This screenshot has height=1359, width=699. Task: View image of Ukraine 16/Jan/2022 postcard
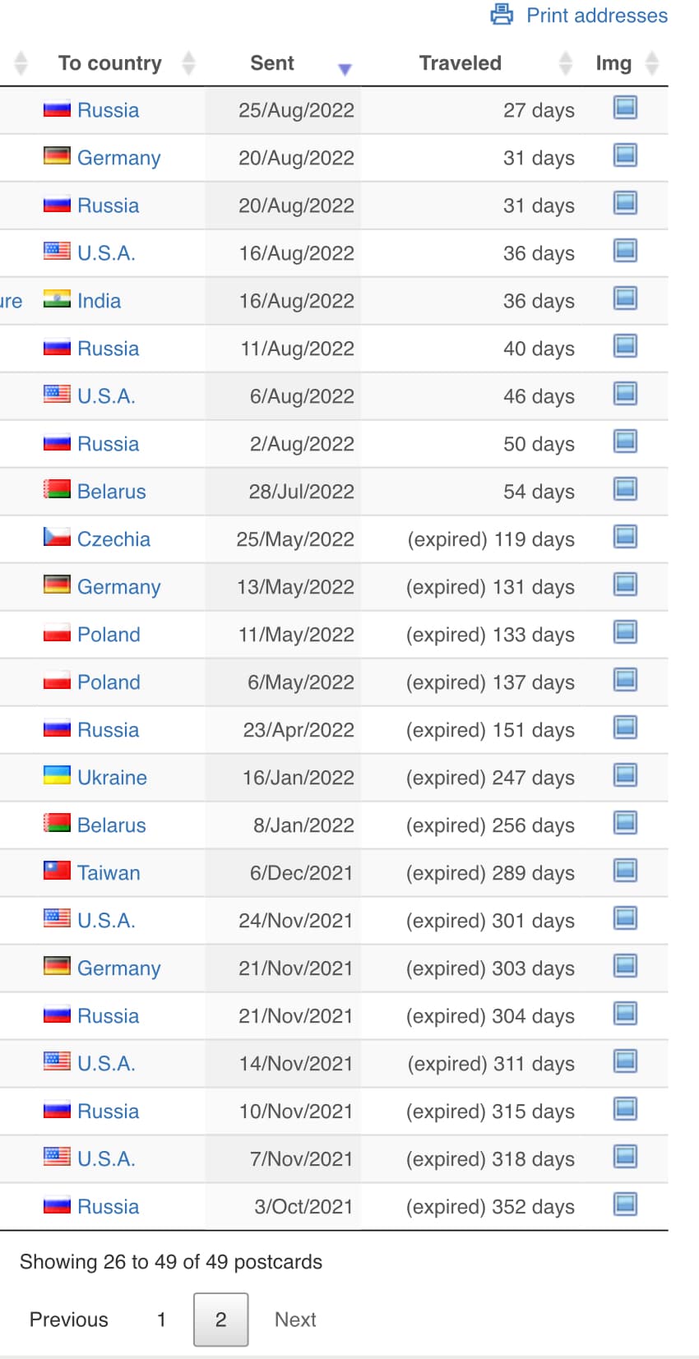point(626,775)
